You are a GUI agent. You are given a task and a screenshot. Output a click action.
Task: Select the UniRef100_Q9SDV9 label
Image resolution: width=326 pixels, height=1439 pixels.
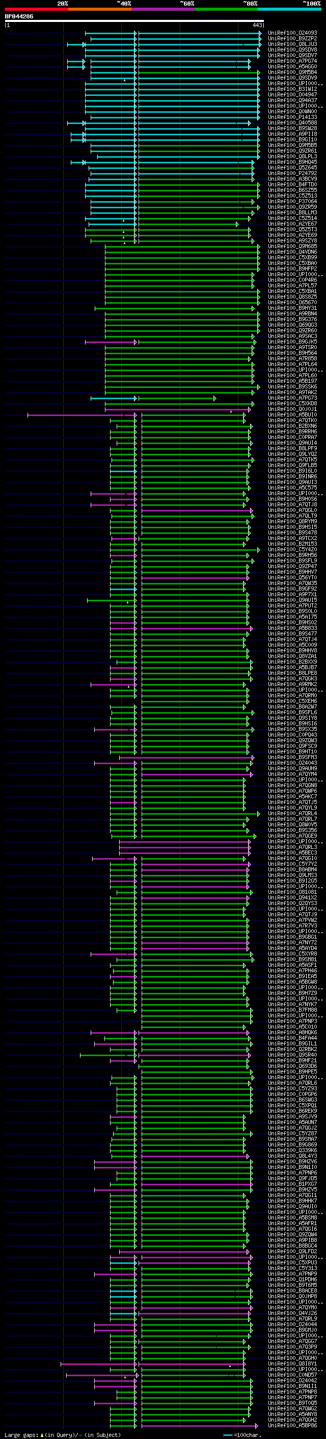[x=292, y=78]
